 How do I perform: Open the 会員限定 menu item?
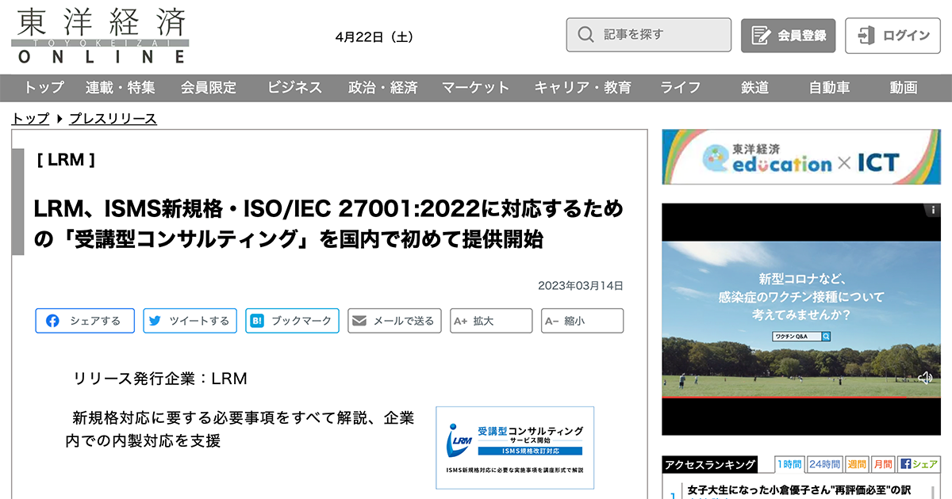click(209, 88)
